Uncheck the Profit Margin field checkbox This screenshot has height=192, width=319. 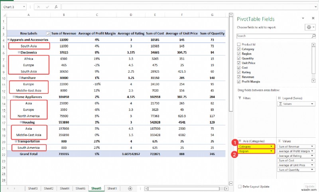point(239,82)
